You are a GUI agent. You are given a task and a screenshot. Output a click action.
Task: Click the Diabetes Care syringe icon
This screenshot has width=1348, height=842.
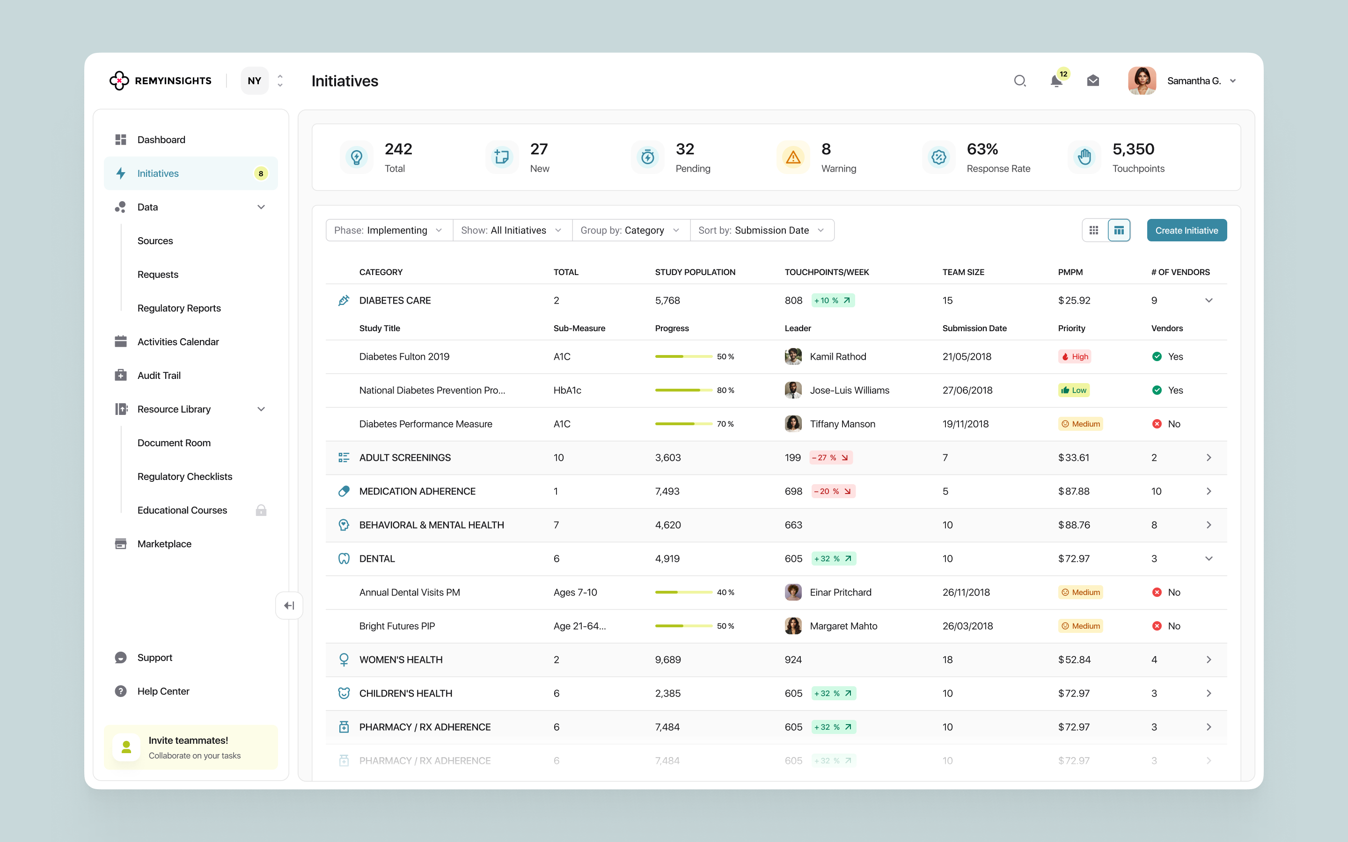pyautogui.click(x=344, y=300)
